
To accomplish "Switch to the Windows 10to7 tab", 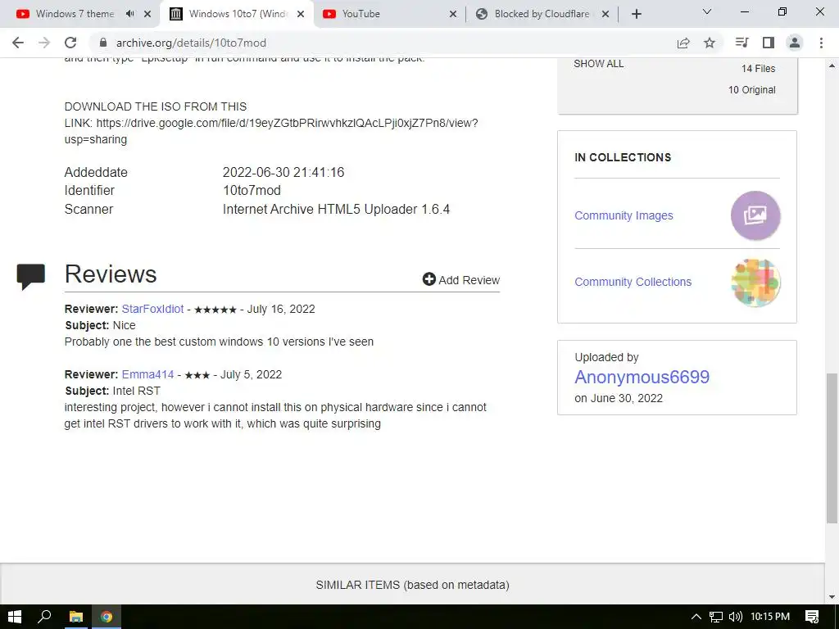I will [x=238, y=14].
